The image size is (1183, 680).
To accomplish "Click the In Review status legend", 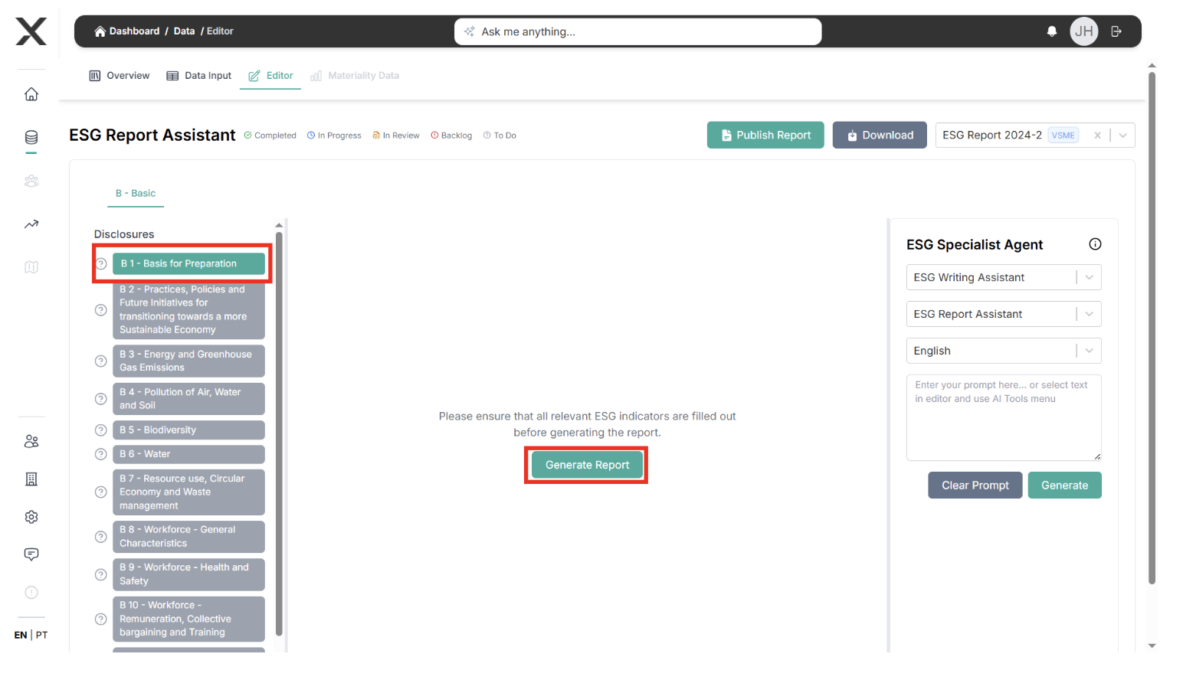I will 396,136.
